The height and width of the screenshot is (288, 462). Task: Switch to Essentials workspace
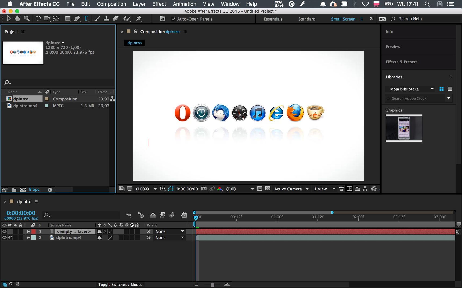(273, 19)
